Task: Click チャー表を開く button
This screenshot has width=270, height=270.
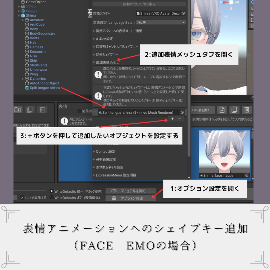Action: (x=203, y=110)
